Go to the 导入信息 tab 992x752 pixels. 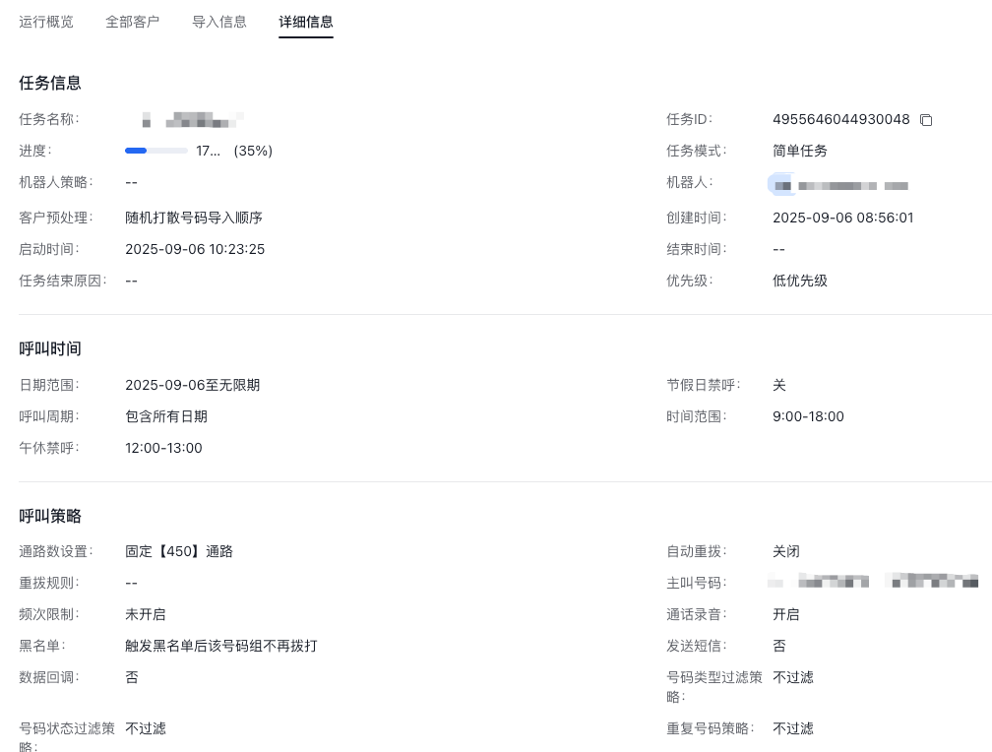coord(218,22)
